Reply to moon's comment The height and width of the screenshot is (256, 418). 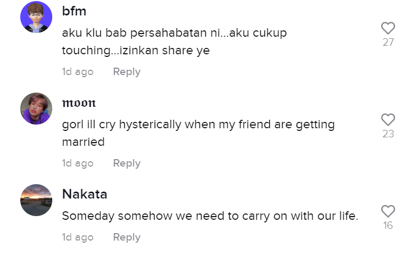(x=126, y=163)
